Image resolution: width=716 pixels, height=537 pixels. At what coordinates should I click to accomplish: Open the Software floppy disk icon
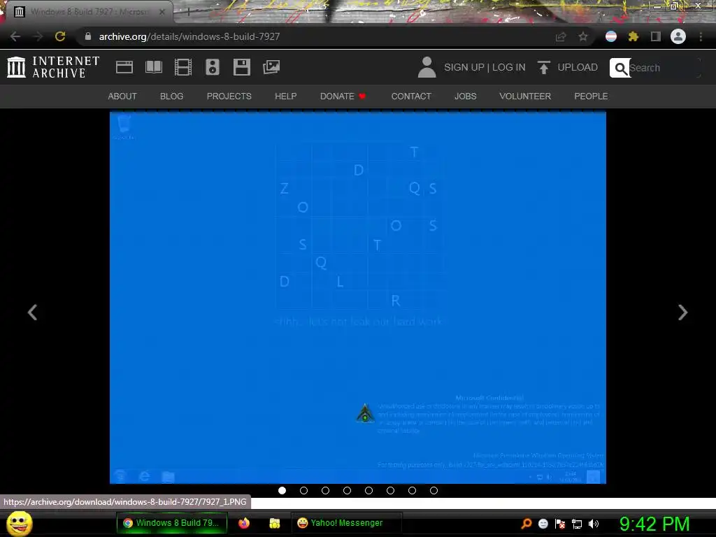[241, 67]
